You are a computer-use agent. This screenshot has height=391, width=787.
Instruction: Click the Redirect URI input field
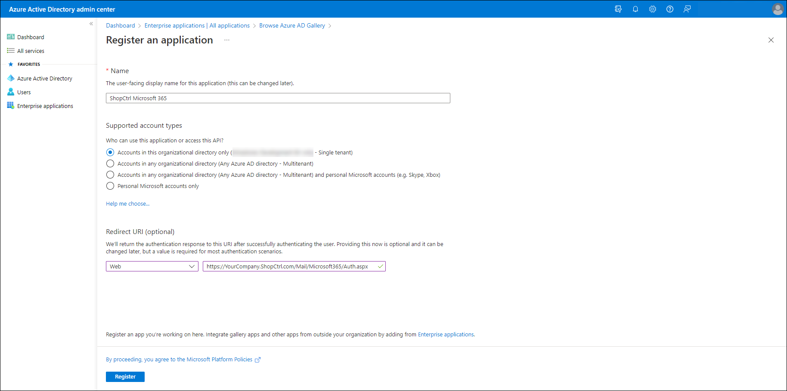pyautogui.click(x=294, y=266)
